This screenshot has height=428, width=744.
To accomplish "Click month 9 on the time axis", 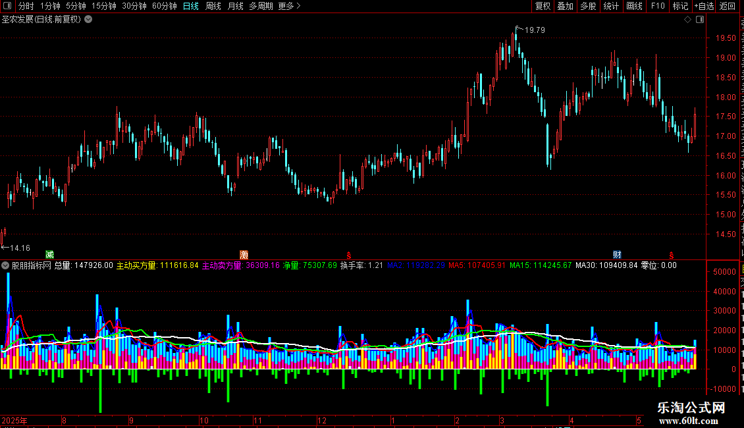I will 132,420.
